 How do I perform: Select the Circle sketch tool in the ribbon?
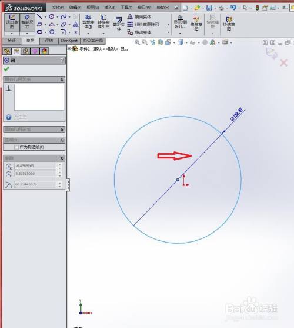52,16
